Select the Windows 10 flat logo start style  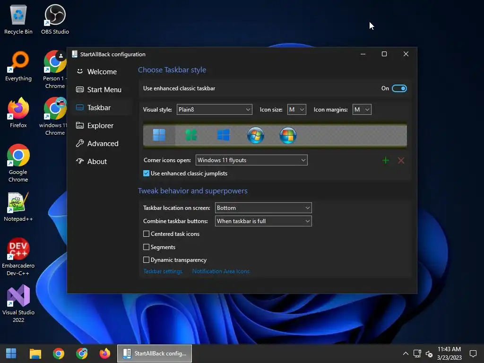(x=223, y=135)
